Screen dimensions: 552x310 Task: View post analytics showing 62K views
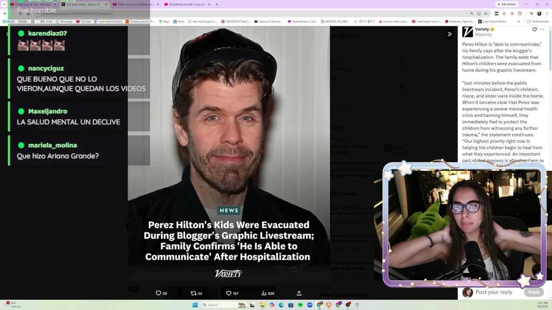pos(268,293)
